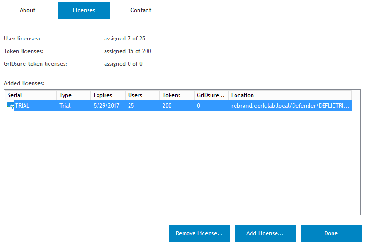Close the dialog with Done
The width and height of the screenshot is (366, 247).
[x=331, y=233]
